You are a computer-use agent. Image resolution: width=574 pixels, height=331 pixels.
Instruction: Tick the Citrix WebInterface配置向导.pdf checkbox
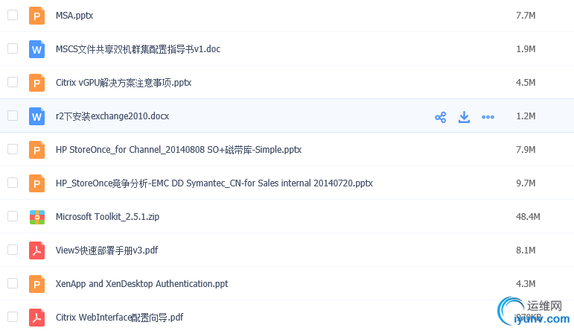tap(13, 317)
